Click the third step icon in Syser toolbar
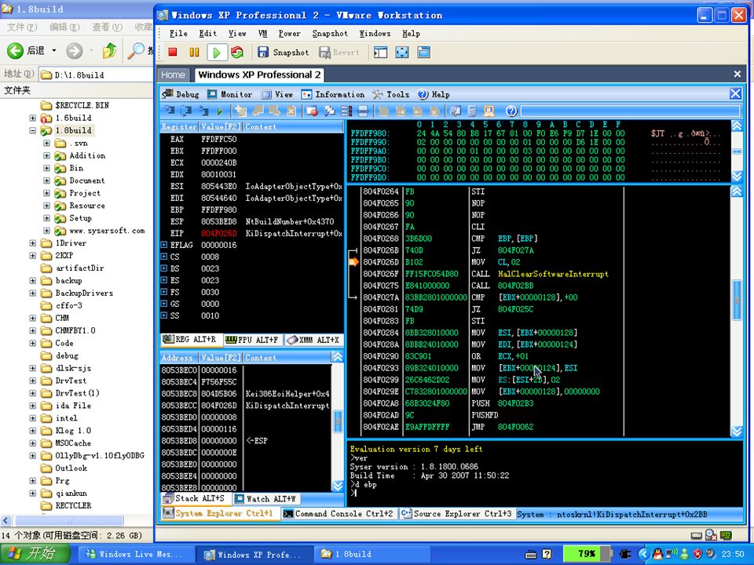Viewport: 754px width, 565px height. 203,111
